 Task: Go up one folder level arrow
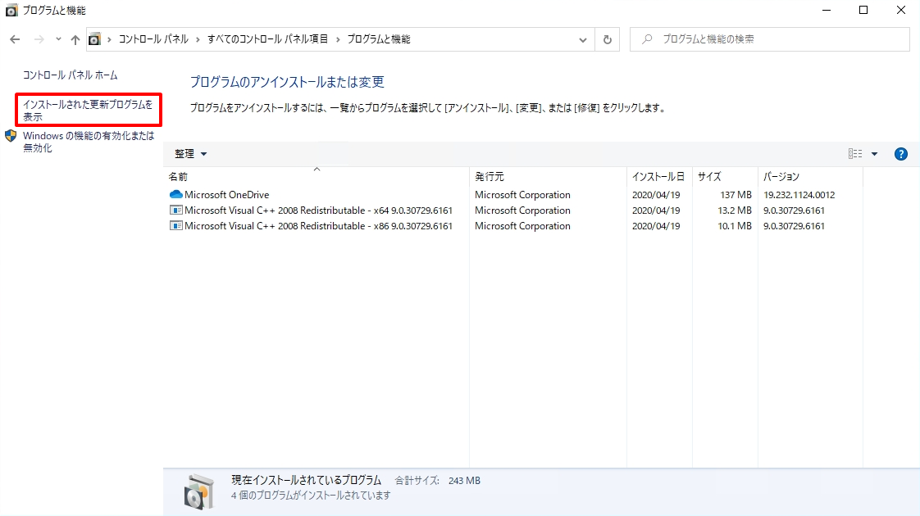[x=75, y=39]
